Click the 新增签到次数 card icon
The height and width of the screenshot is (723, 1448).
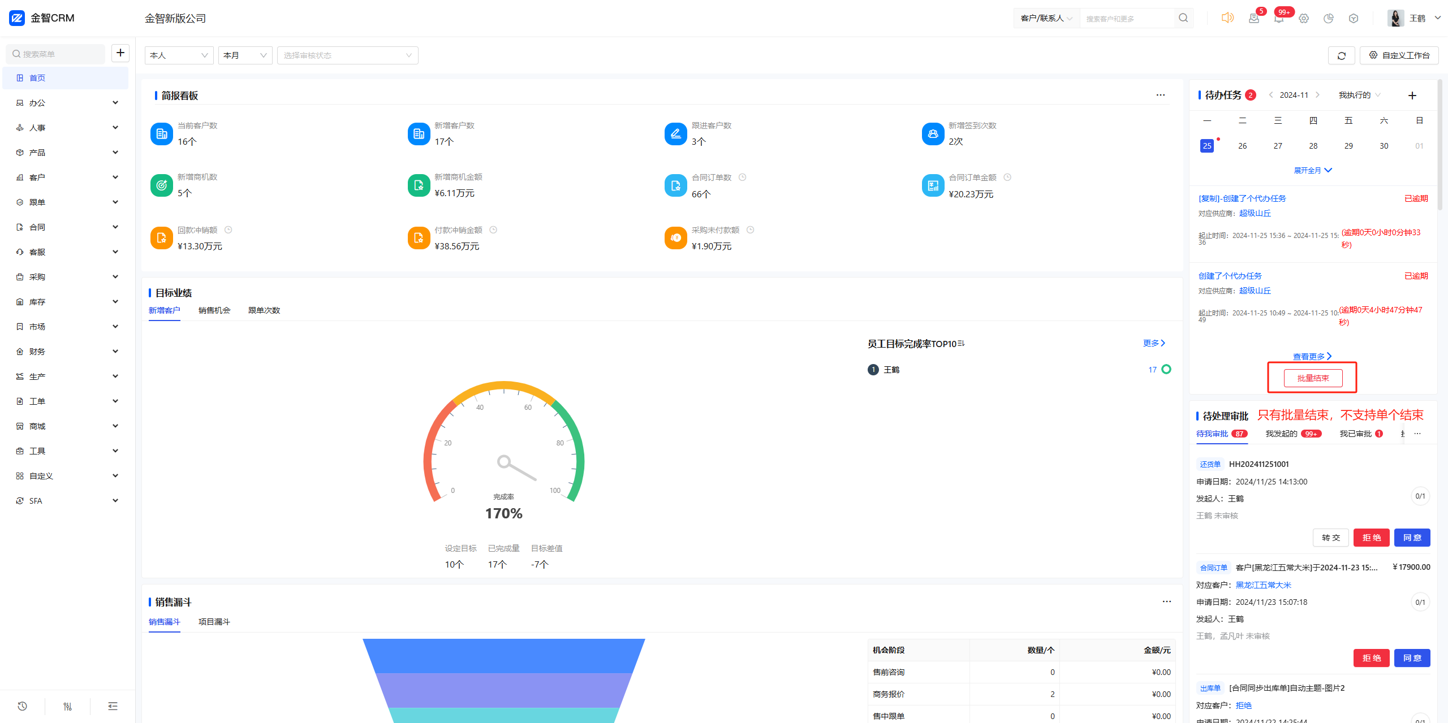tap(933, 134)
